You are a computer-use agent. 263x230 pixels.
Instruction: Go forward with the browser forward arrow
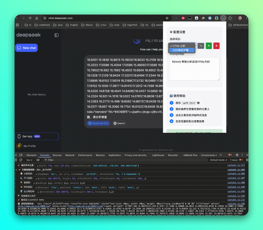click(x=23, y=18)
